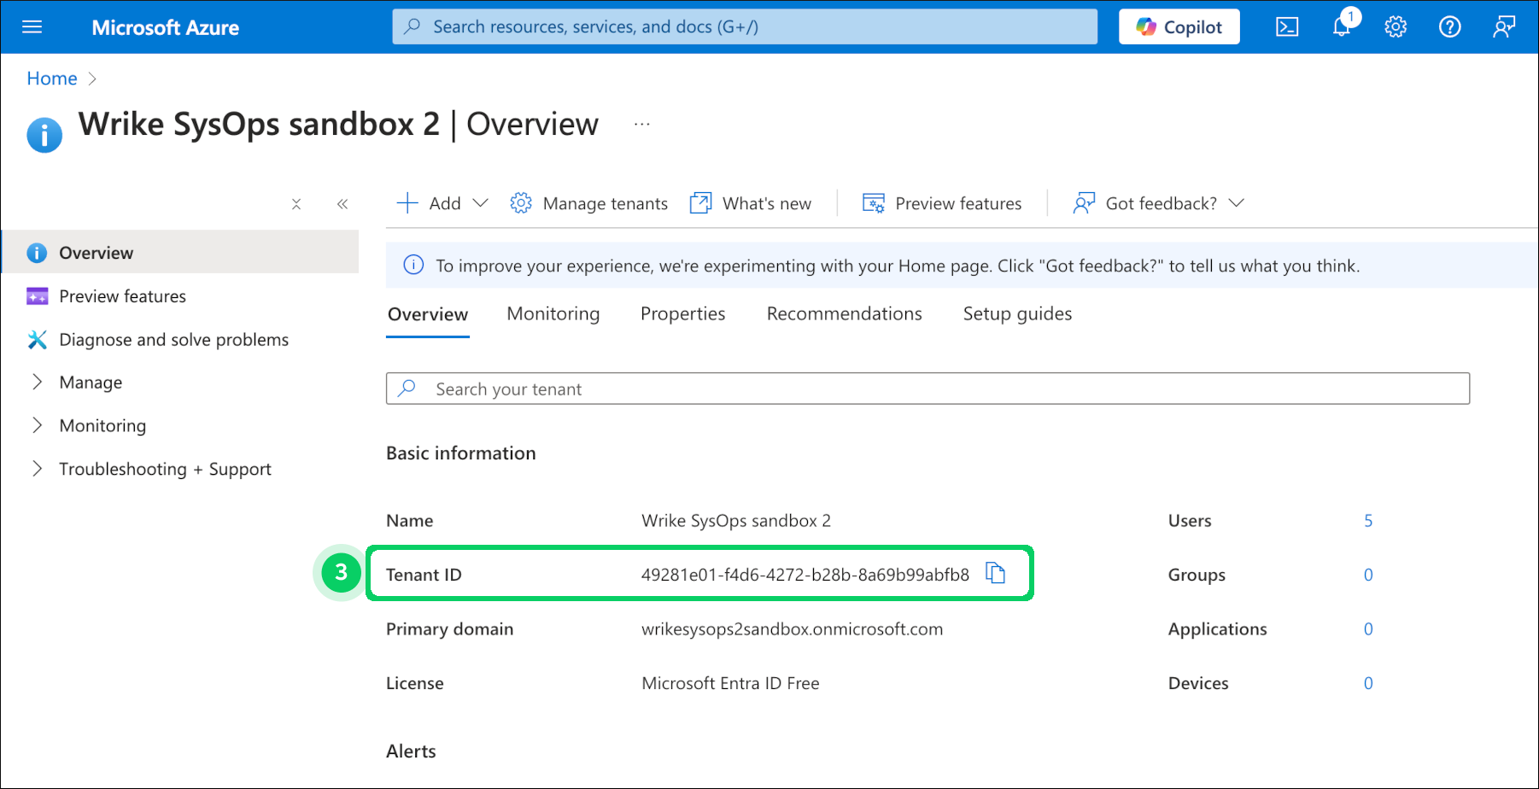The height and width of the screenshot is (789, 1539).
Task: Open the Users count link
Action: (x=1367, y=521)
